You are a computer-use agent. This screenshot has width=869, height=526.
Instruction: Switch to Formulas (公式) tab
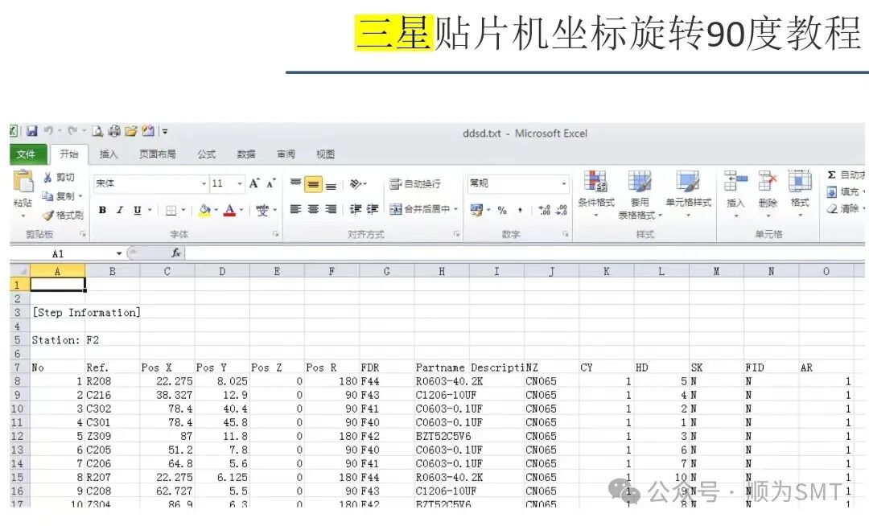click(x=206, y=154)
